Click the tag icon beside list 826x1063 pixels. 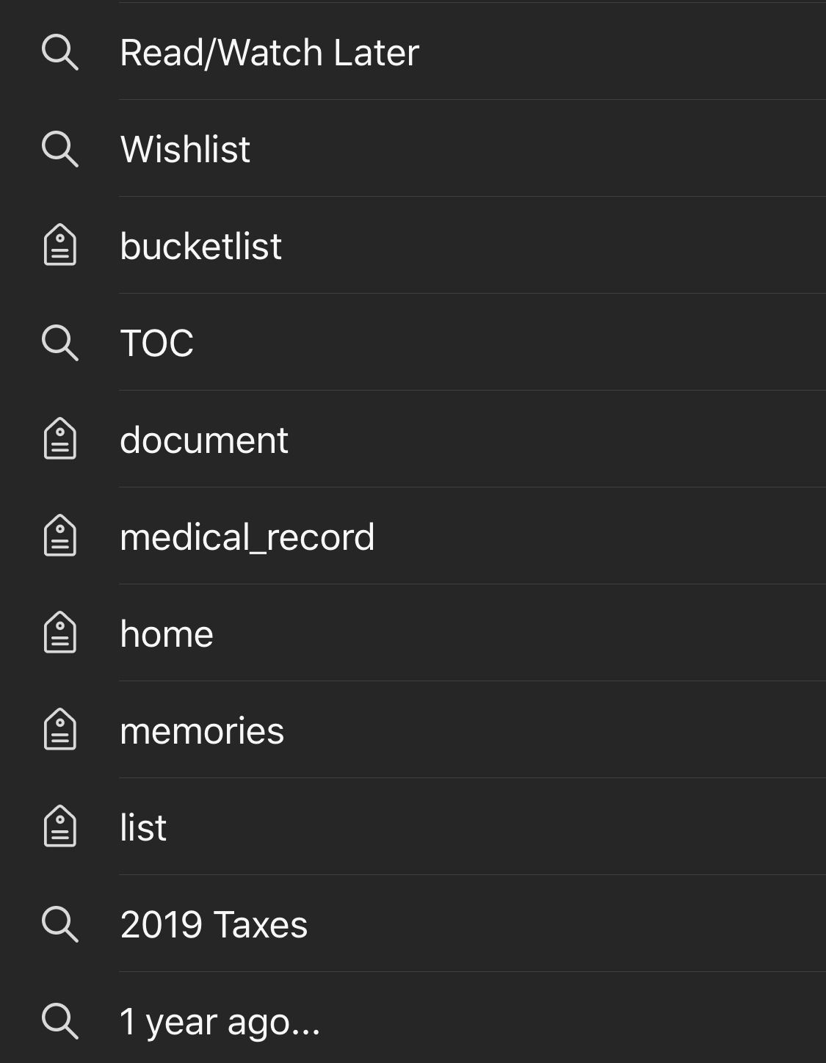pos(59,827)
